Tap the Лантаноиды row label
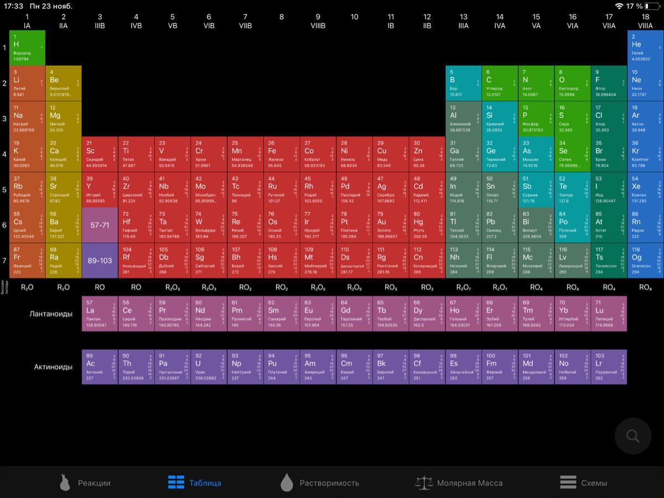The width and height of the screenshot is (664, 498). (x=51, y=314)
